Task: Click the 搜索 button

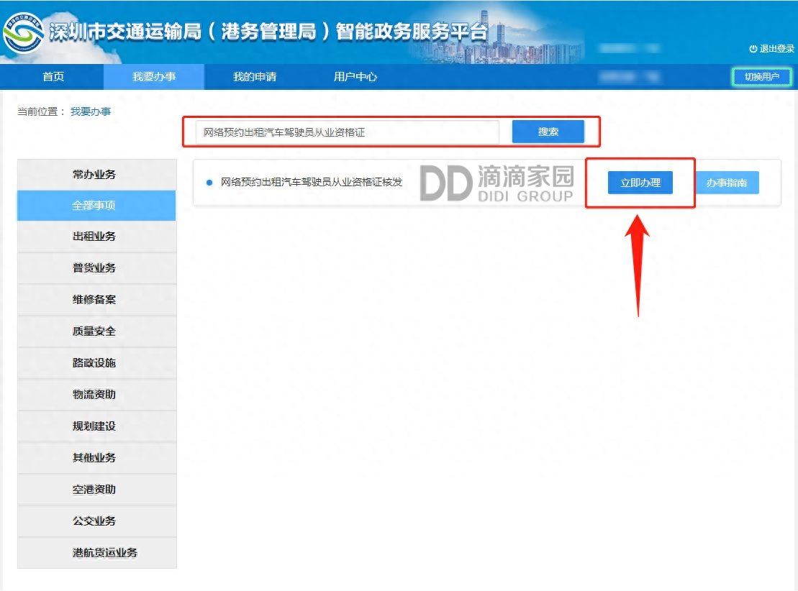Action: click(548, 132)
